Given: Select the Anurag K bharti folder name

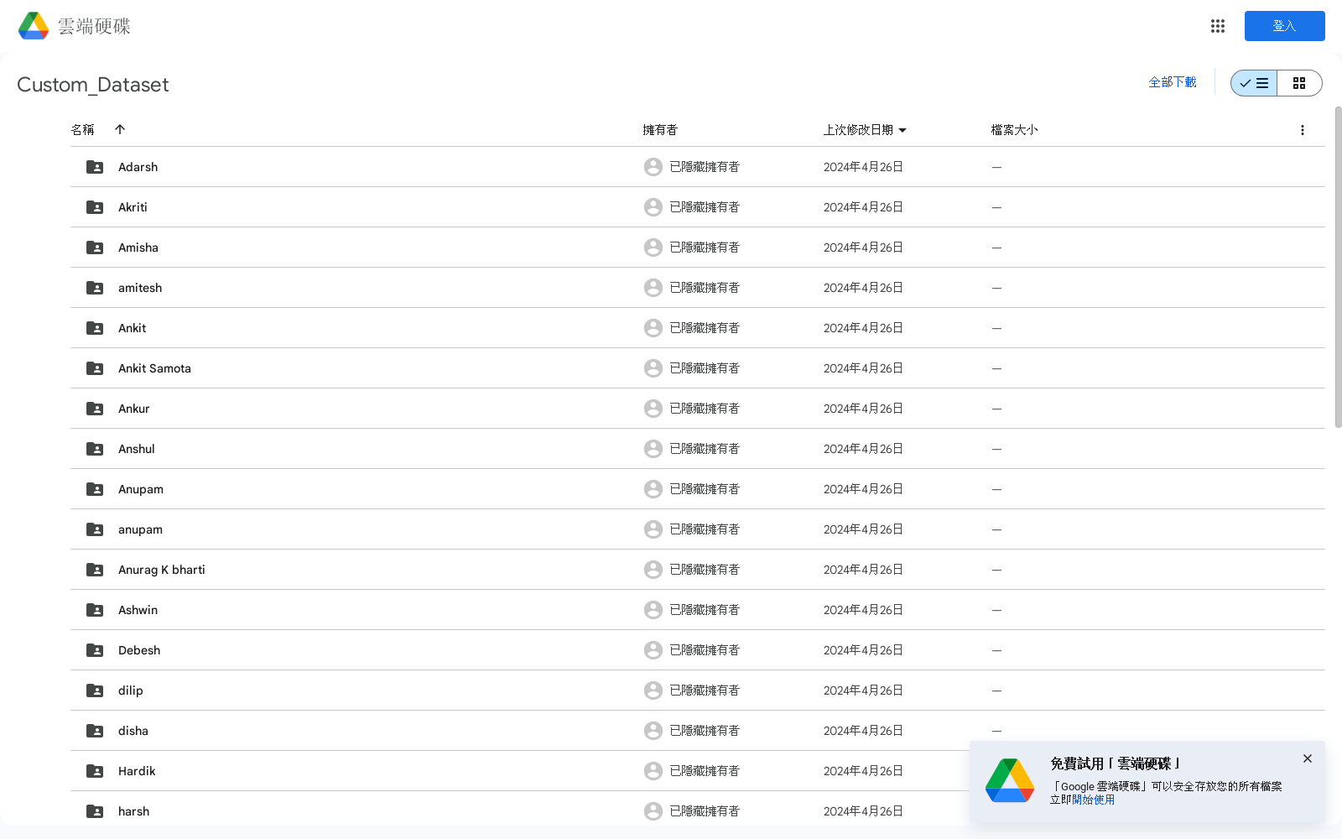Looking at the screenshot, I should coord(162,570).
